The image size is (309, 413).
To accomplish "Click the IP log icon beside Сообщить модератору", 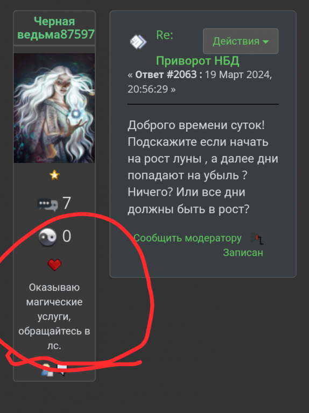I will pyautogui.click(x=257, y=238).
